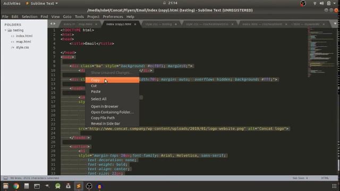Launch Google Chrome from the dock
Screen dimensions: 340x191
click(x=16, y=186)
